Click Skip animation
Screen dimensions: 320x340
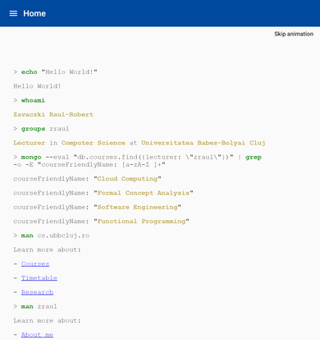tap(294, 34)
